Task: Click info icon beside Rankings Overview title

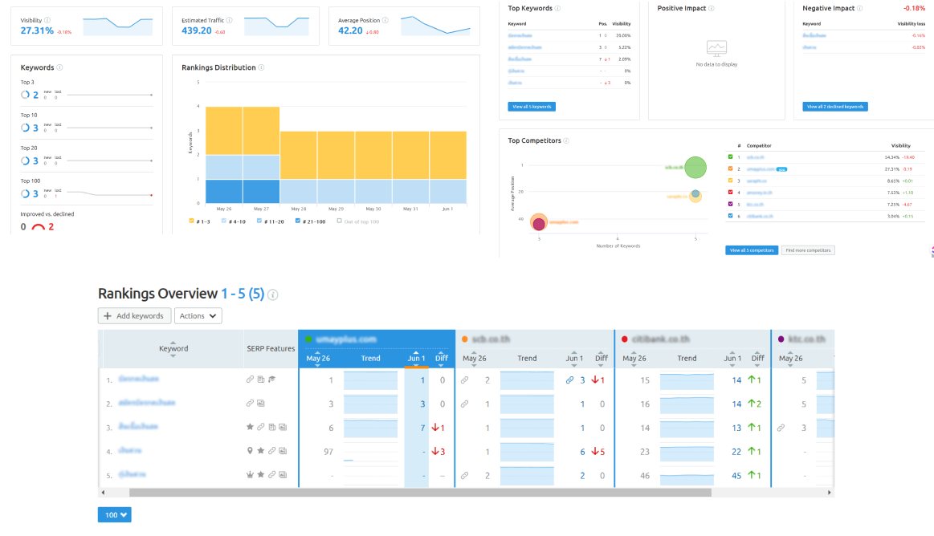Action: point(273,295)
